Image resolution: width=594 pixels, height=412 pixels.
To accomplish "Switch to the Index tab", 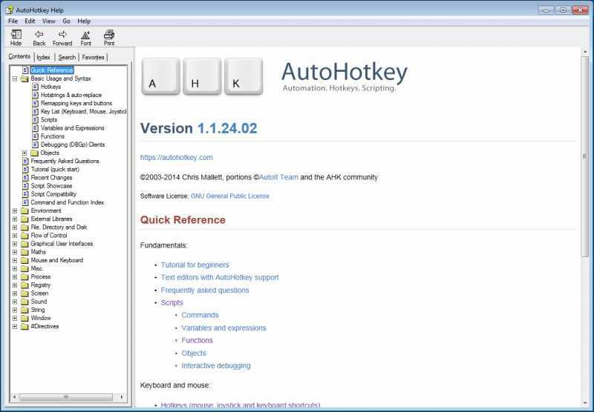I will (x=44, y=58).
